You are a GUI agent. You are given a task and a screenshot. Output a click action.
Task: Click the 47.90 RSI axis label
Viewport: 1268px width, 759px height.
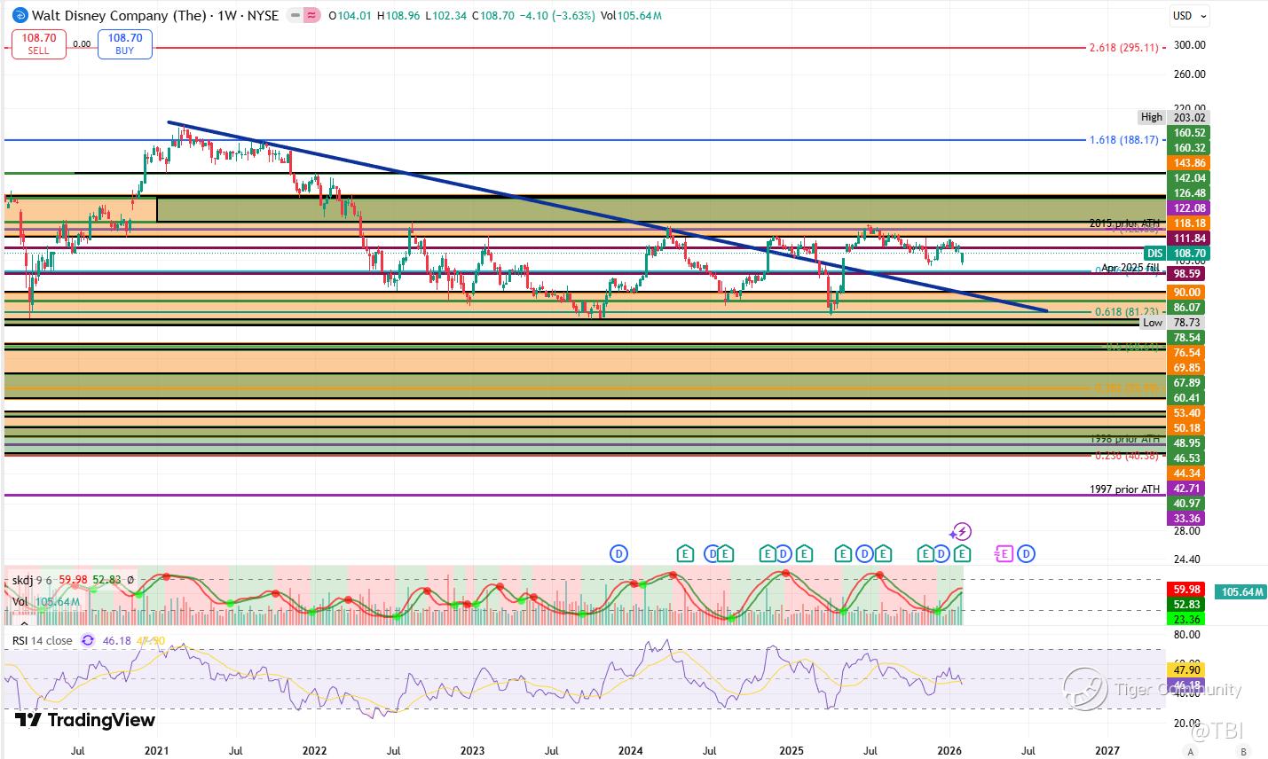tap(1186, 671)
